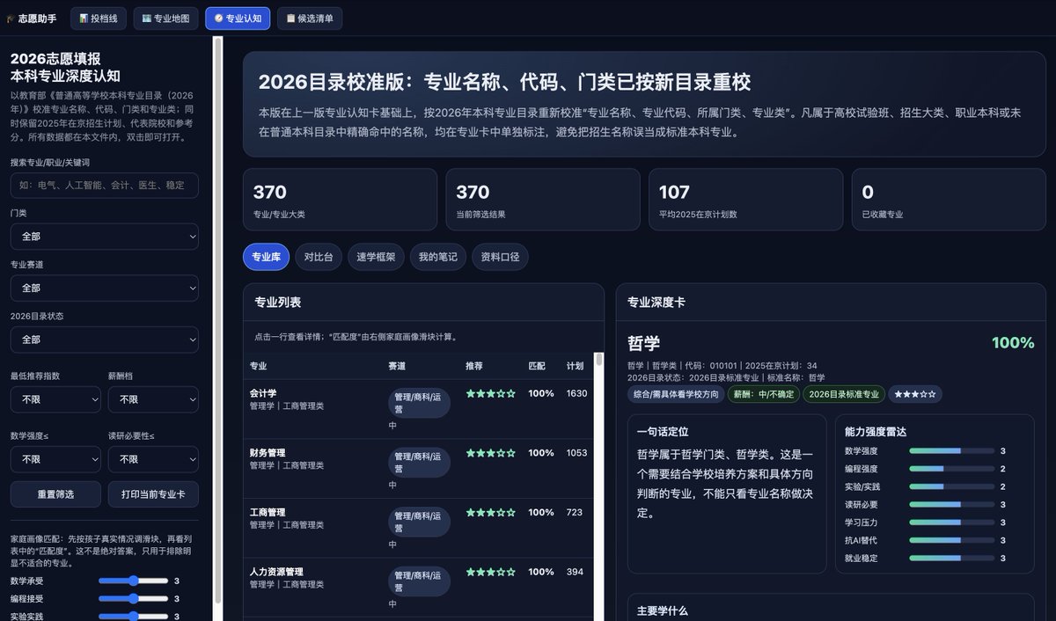Adjust the 编程接受 slider
This screenshot has width=1056, height=621.
(x=133, y=599)
